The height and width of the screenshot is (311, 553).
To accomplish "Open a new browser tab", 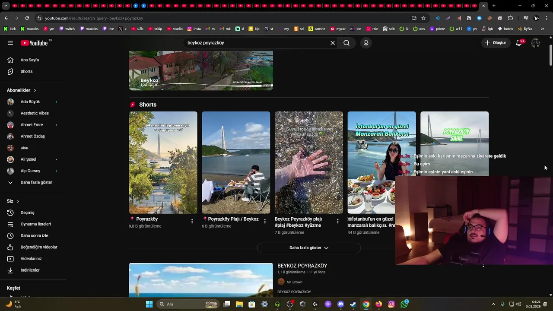I will pos(494,6).
